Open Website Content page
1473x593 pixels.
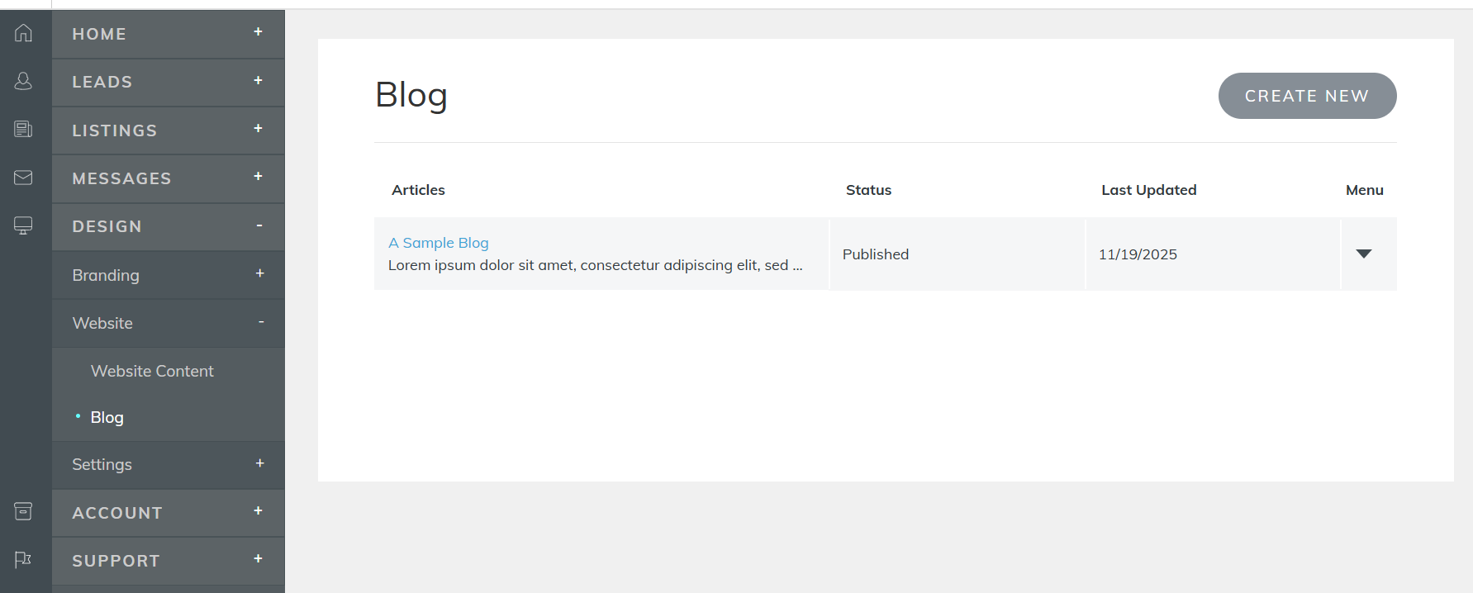152,371
